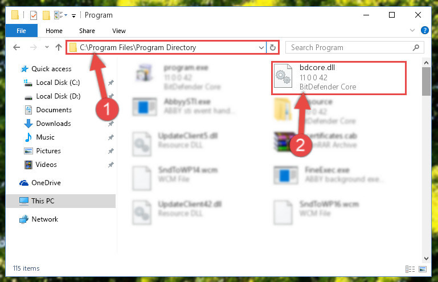Image resolution: width=438 pixels, height=282 pixels.
Task: Switch to details view button
Action: [x=410, y=269]
